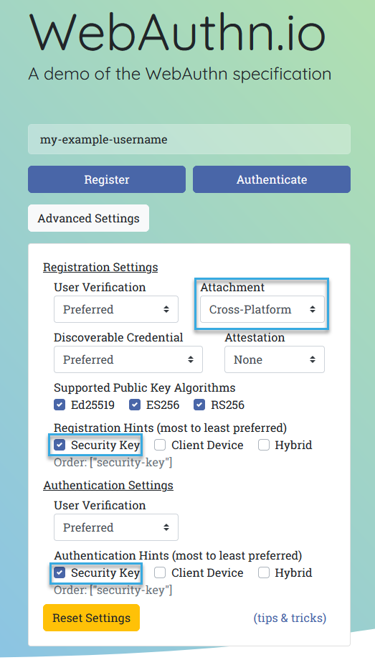Uncheck the Ed25519 algorithm checkbox
The image size is (375, 660).
[60, 405]
